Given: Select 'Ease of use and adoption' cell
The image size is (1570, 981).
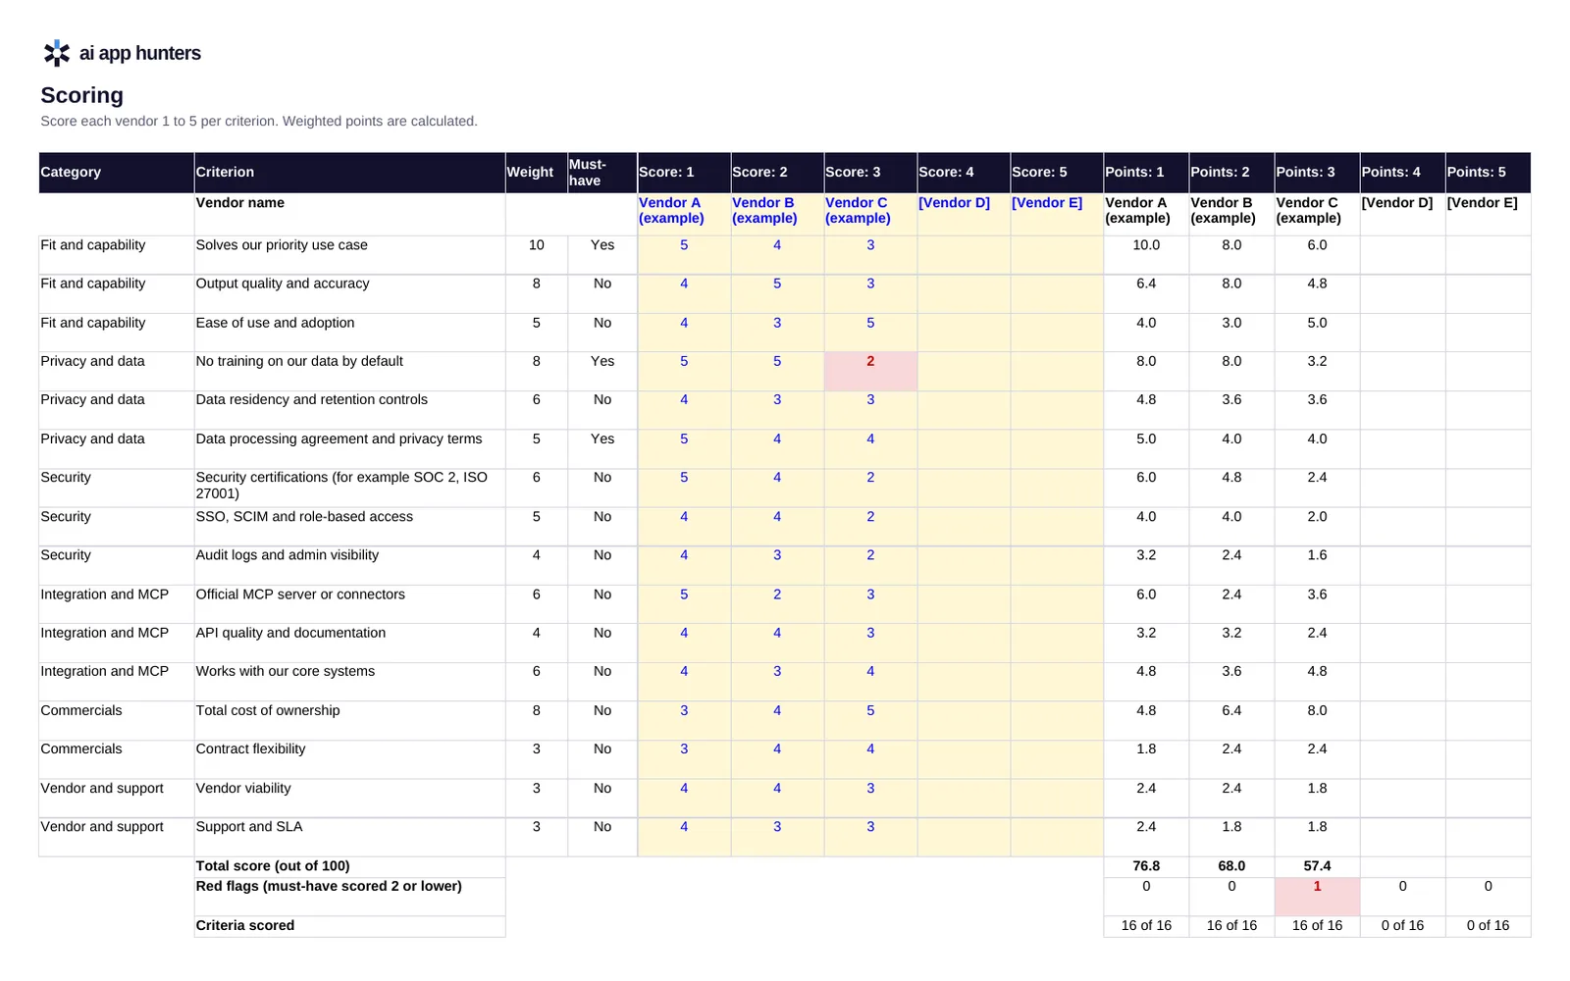Looking at the screenshot, I should (x=349, y=333).
